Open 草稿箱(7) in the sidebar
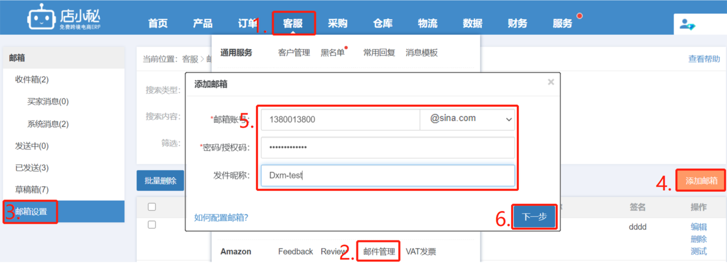Screen dimensions: 727x265 click(32, 189)
